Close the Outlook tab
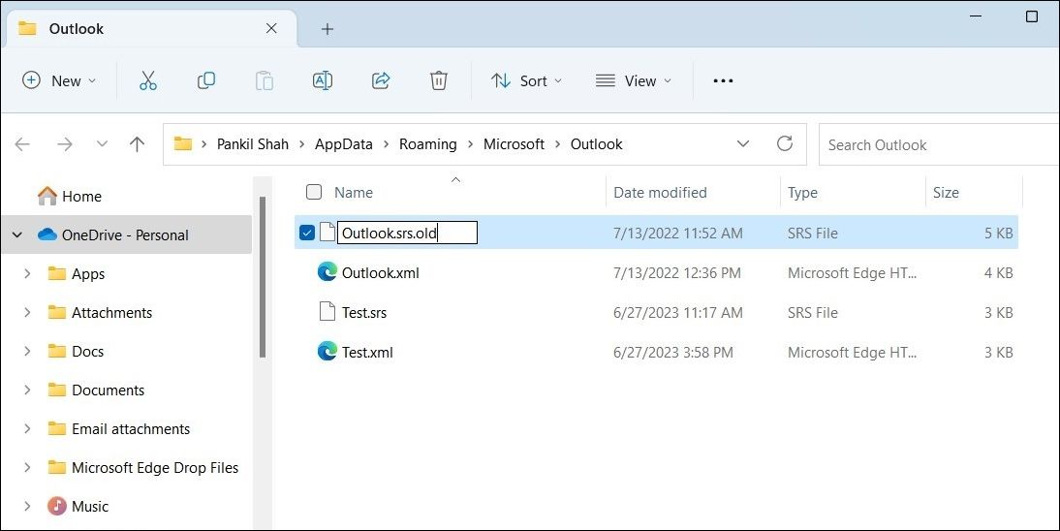 pyautogui.click(x=271, y=28)
